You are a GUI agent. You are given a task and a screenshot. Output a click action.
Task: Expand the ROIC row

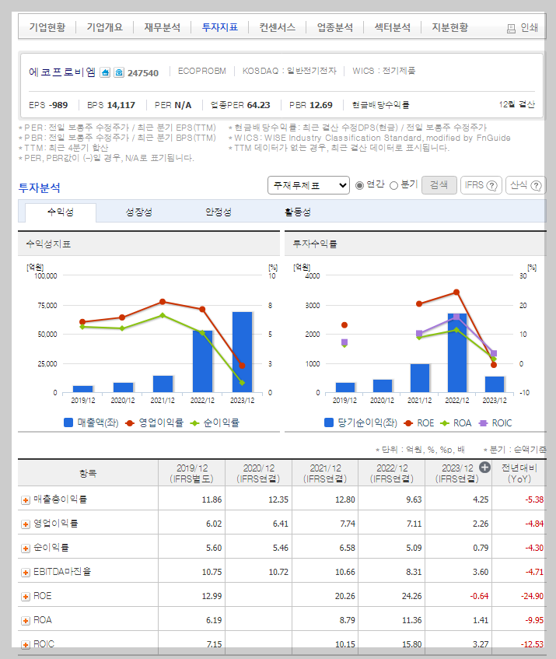(x=26, y=645)
